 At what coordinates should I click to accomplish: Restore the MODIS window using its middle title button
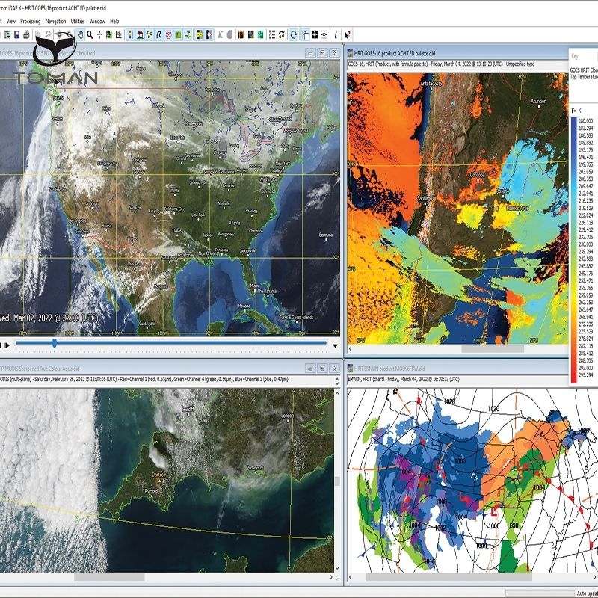(x=322, y=369)
